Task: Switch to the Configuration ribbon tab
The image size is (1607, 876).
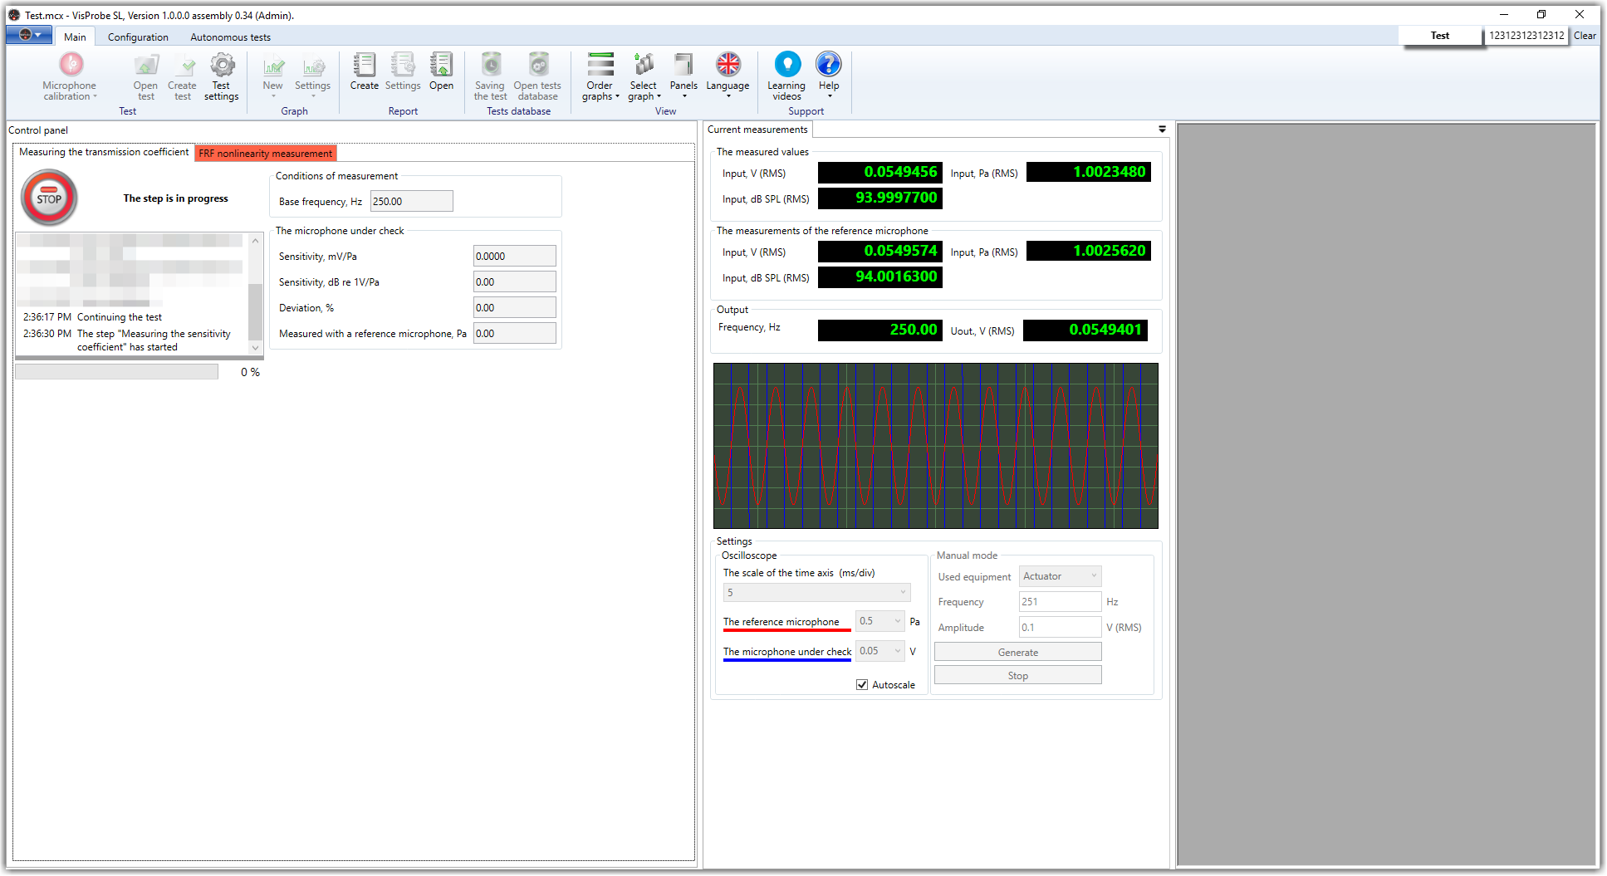Action: 138,37
